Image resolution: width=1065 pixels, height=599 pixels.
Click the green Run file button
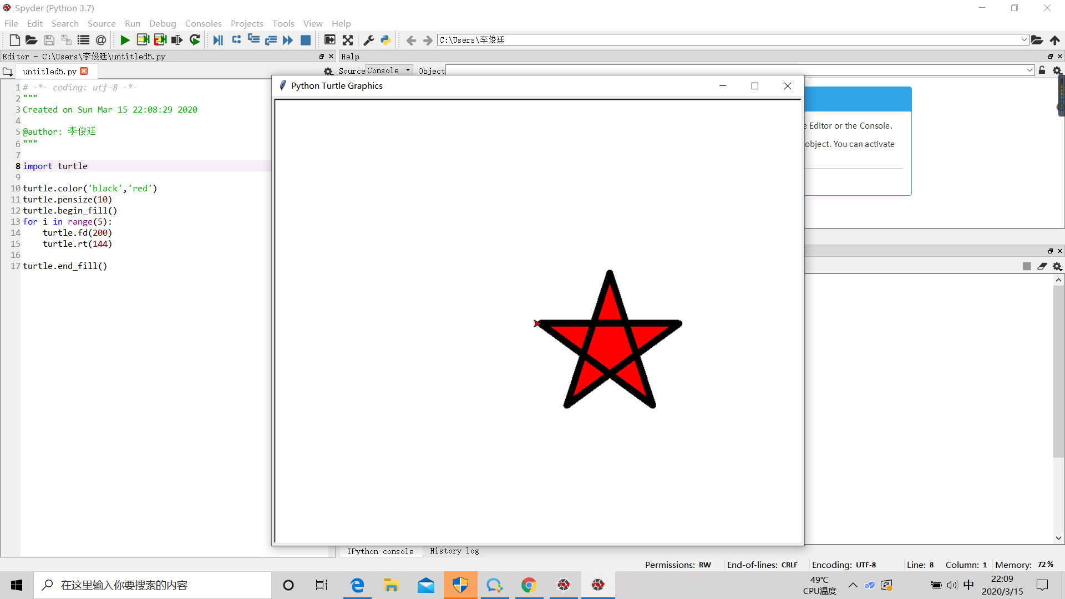(125, 40)
